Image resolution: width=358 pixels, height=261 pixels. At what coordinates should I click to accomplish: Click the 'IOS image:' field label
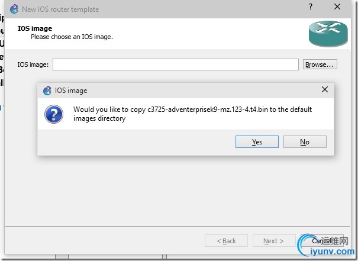pos(33,65)
